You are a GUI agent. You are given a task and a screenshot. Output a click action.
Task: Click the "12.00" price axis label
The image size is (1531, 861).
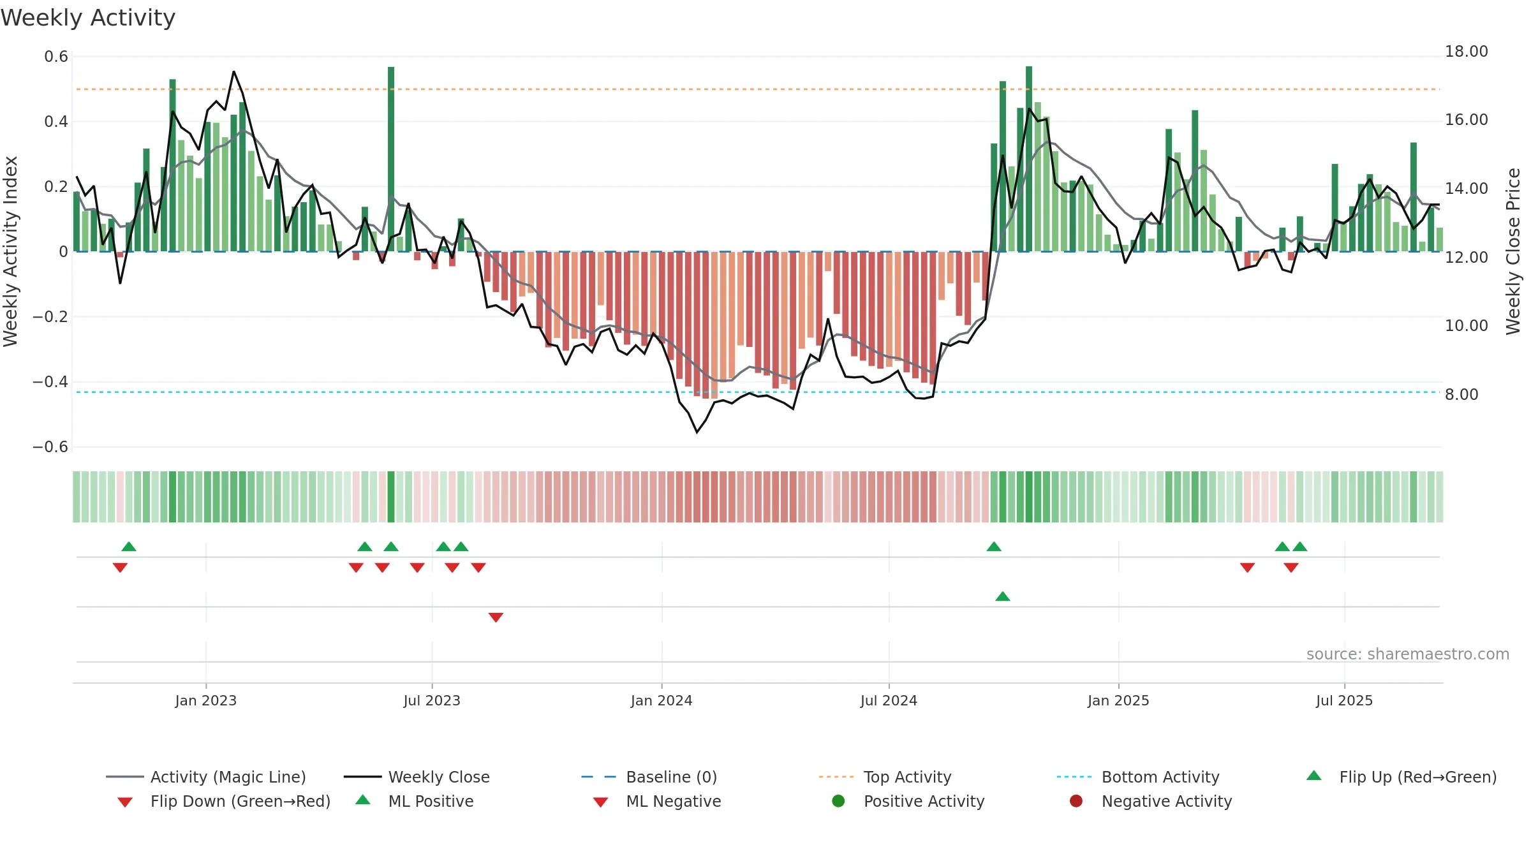tap(1467, 258)
